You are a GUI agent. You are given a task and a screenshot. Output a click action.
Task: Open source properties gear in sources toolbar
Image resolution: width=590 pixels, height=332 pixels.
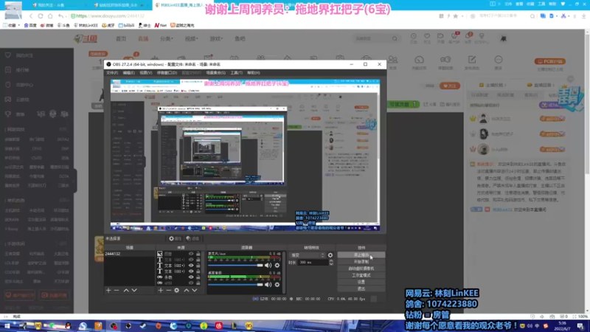[176, 290]
